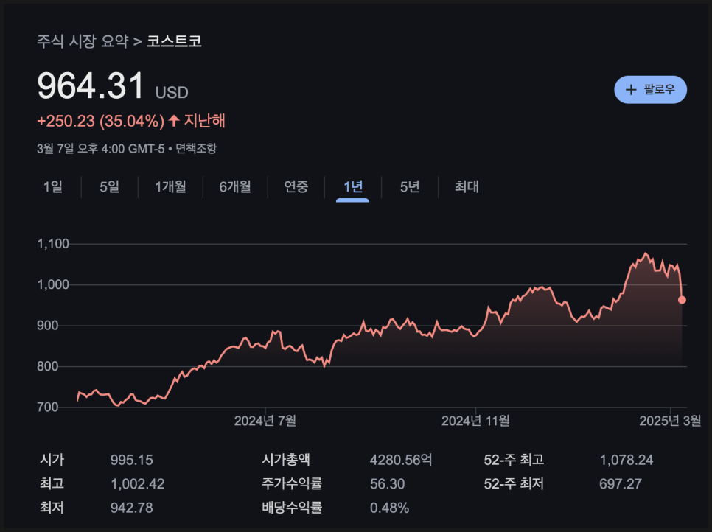Viewport: 712px width, 532px height.
Task: Click the 2024년 7월 axis label
Action: coord(265,421)
